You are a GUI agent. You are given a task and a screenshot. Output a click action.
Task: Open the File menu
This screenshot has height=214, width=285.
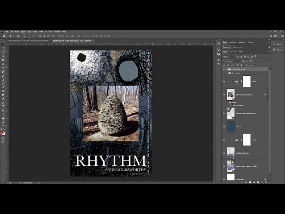(7, 32)
